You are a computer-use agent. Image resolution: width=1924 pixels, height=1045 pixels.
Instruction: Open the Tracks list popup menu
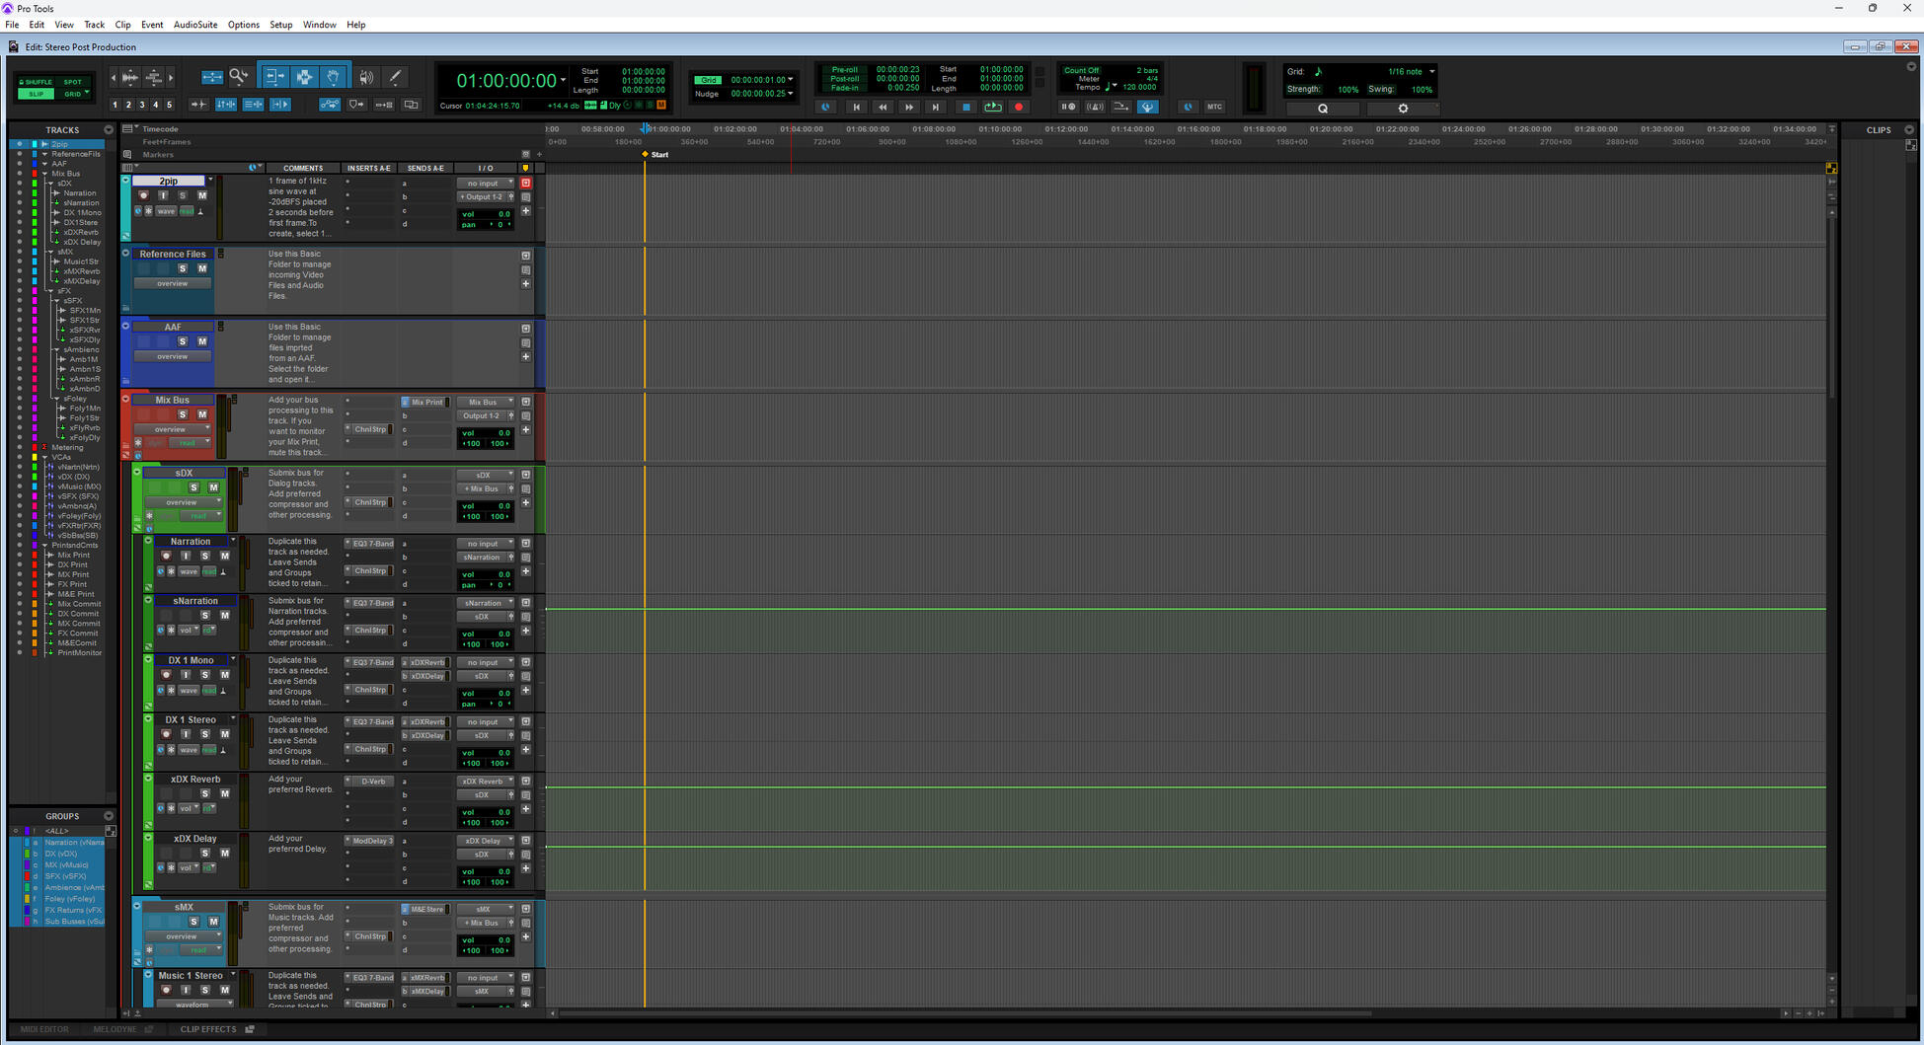pyautogui.click(x=109, y=129)
